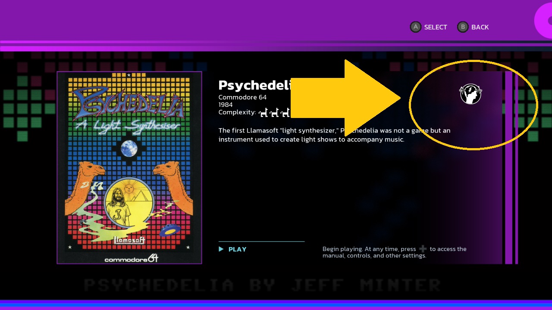
Task: Click the wide purple vertical bar at right
Action: pyautogui.click(x=508, y=167)
